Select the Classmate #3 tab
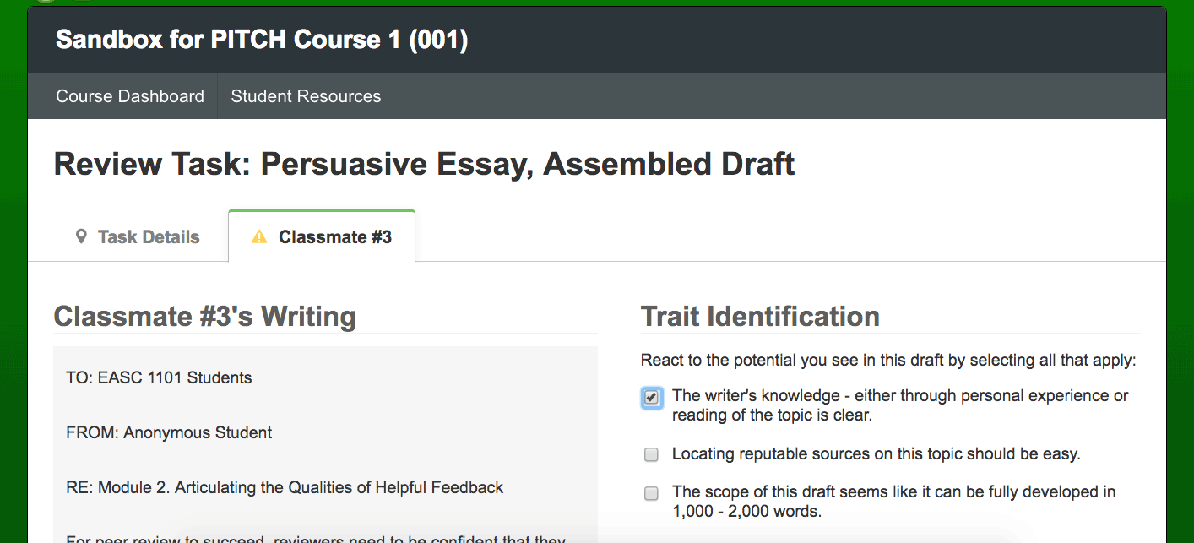Viewport: 1194px width, 543px height. tap(322, 236)
